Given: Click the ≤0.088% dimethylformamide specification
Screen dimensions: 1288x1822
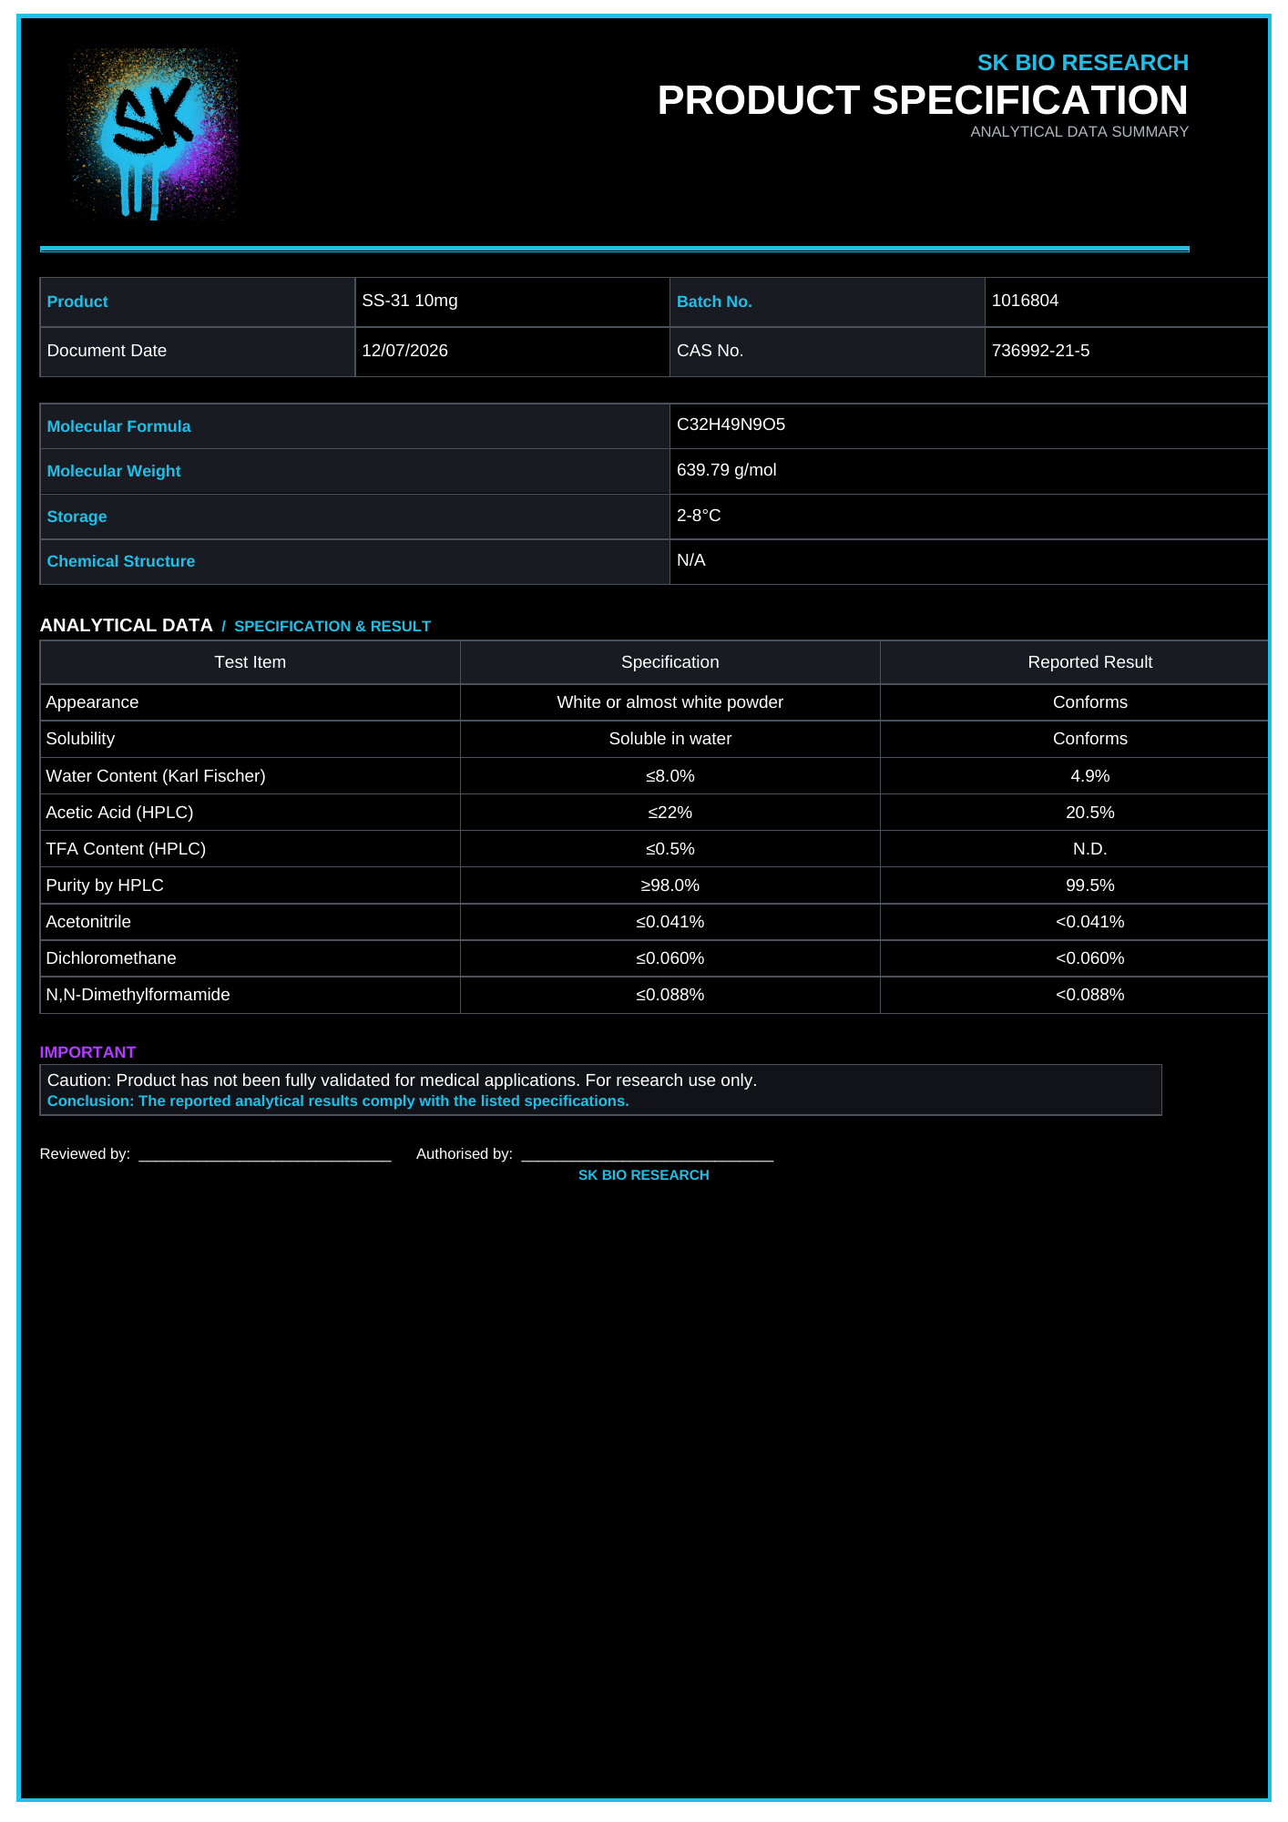Looking at the screenshot, I should 670,995.
